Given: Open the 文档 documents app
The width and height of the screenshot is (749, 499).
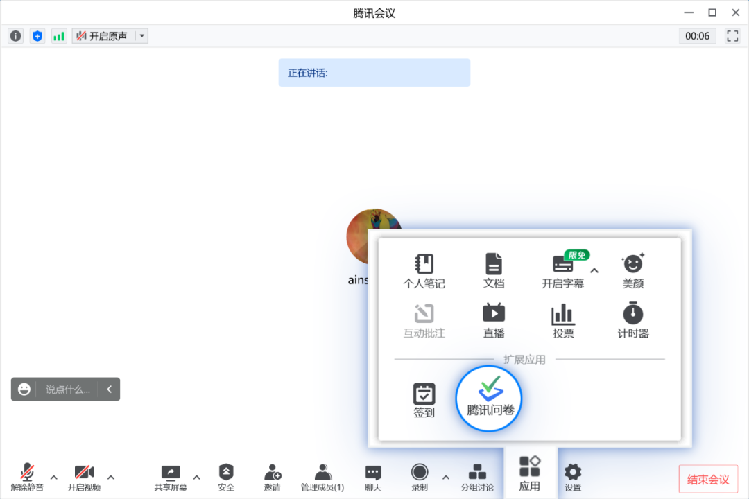Looking at the screenshot, I should click(x=494, y=271).
